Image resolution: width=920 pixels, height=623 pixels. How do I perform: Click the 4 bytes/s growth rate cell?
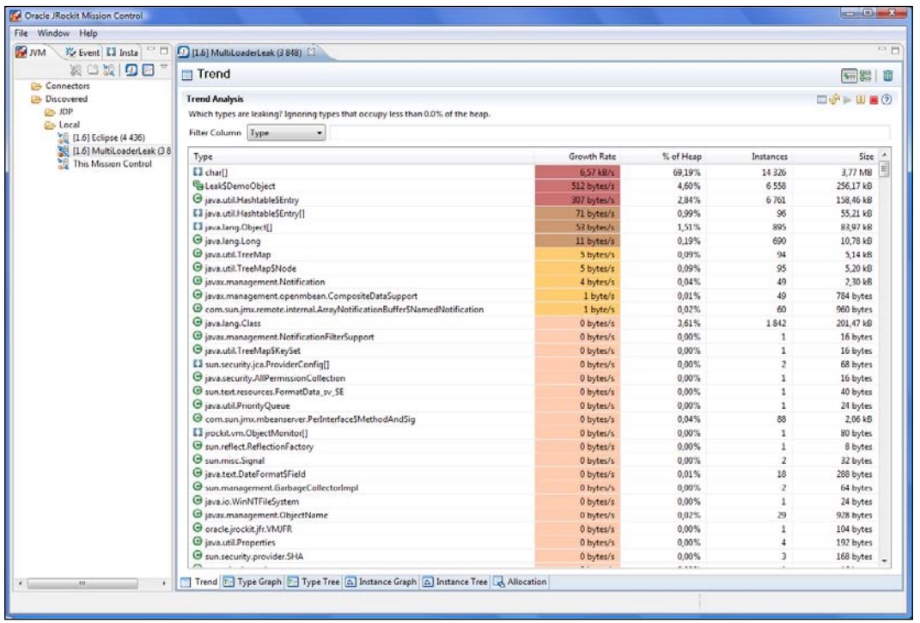[x=577, y=282]
